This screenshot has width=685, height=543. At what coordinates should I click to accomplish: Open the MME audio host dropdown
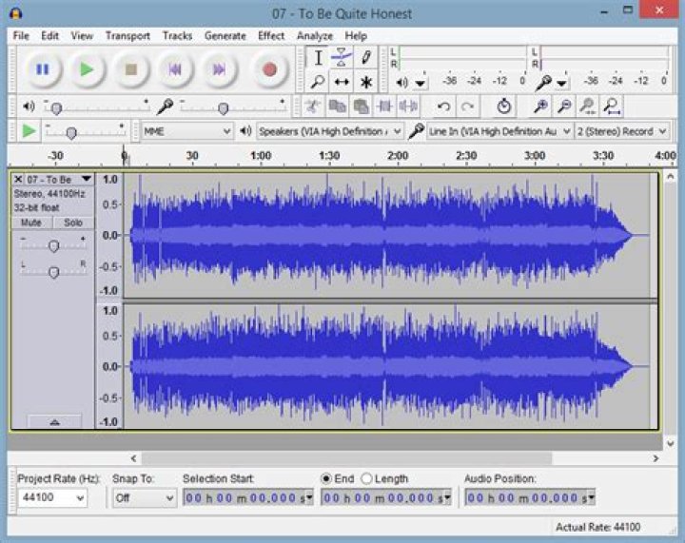click(187, 131)
